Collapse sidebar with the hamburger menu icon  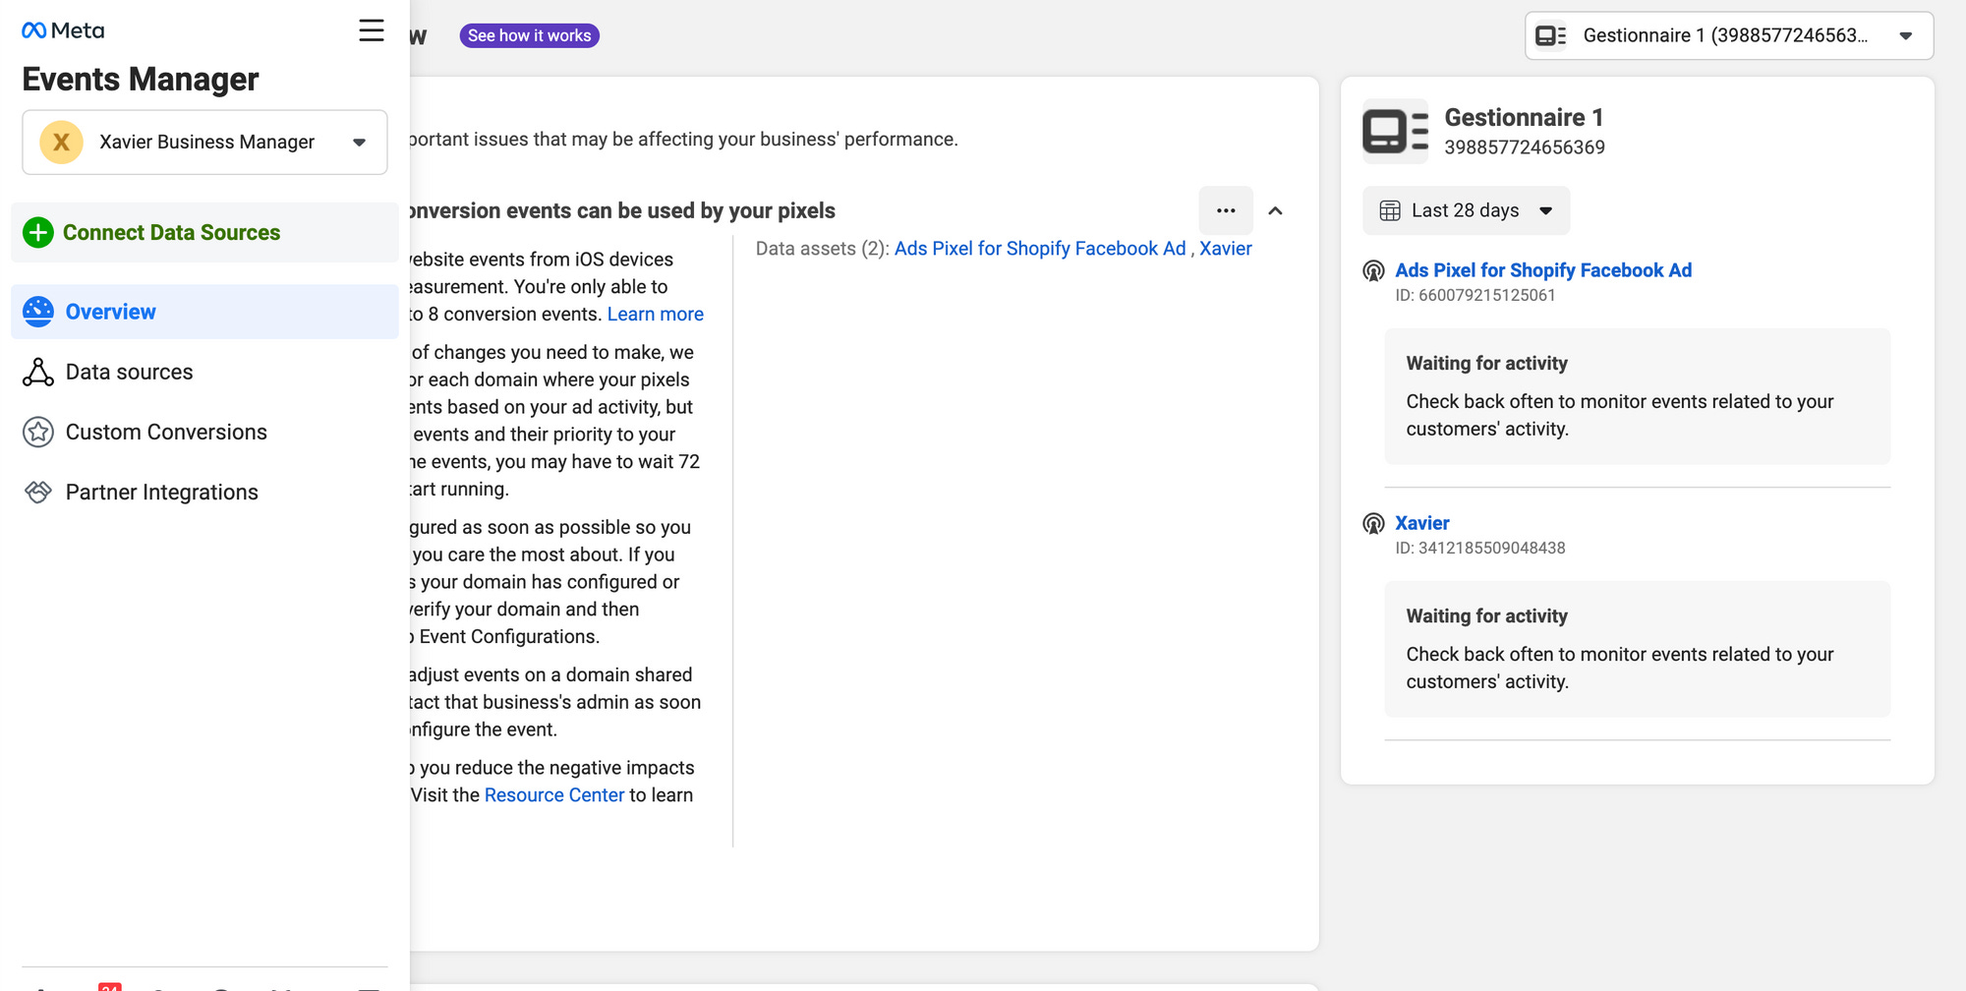(372, 30)
